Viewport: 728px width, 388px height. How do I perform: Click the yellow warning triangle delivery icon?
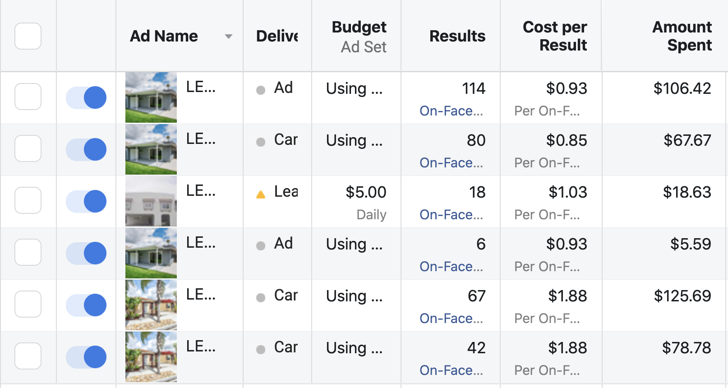[x=261, y=195]
